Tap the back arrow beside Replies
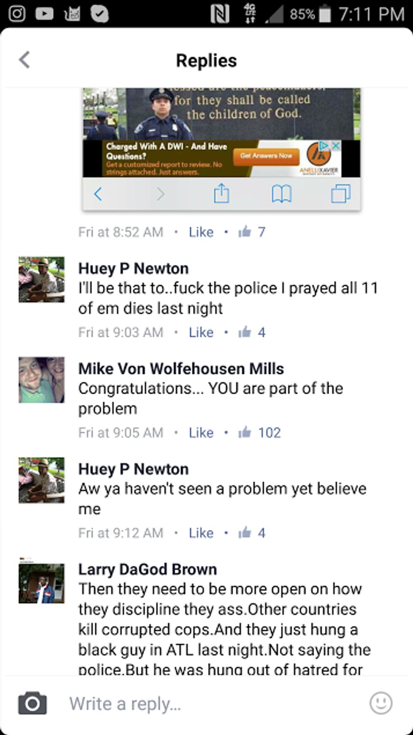Screen dimensions: 413x735 24,60
